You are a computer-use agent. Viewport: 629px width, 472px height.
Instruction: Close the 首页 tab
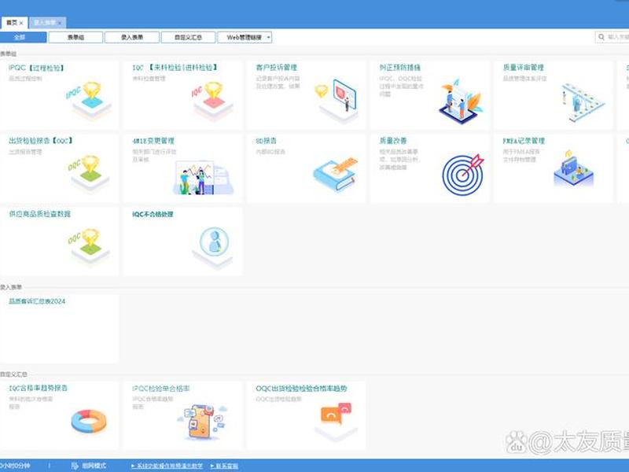point(21,24)
